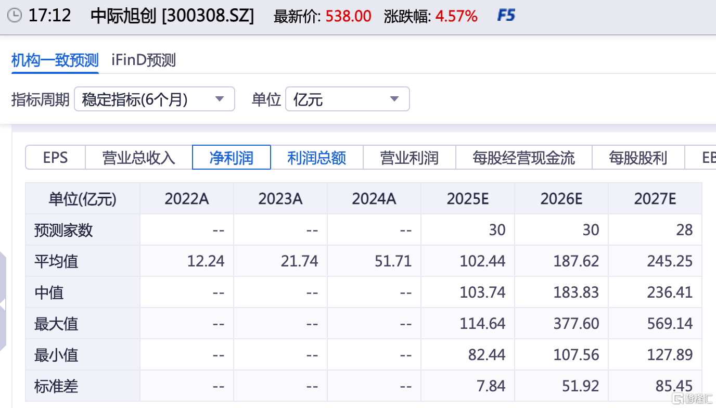The image size is (716, 408).
Task: Click the Gelonghui watermark logo at bottom right
Action: pos(691,400)
